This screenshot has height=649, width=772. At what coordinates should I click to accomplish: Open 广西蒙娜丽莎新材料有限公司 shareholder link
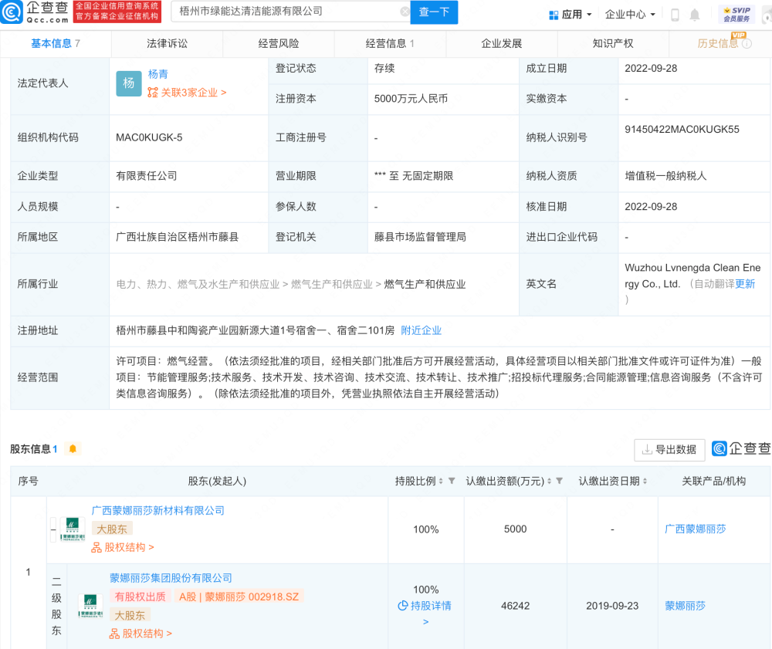click(157, 511)
